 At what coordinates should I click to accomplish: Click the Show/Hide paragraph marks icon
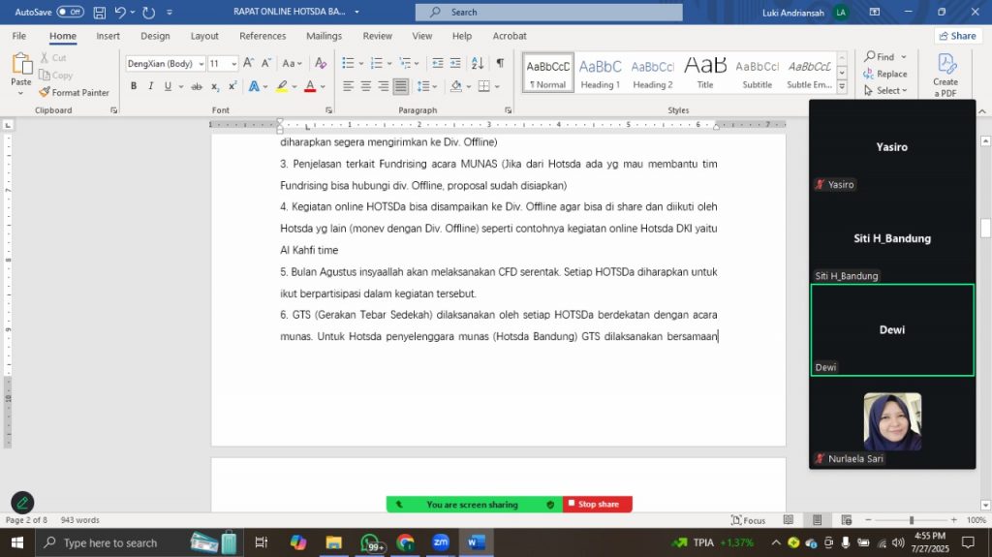500,63
